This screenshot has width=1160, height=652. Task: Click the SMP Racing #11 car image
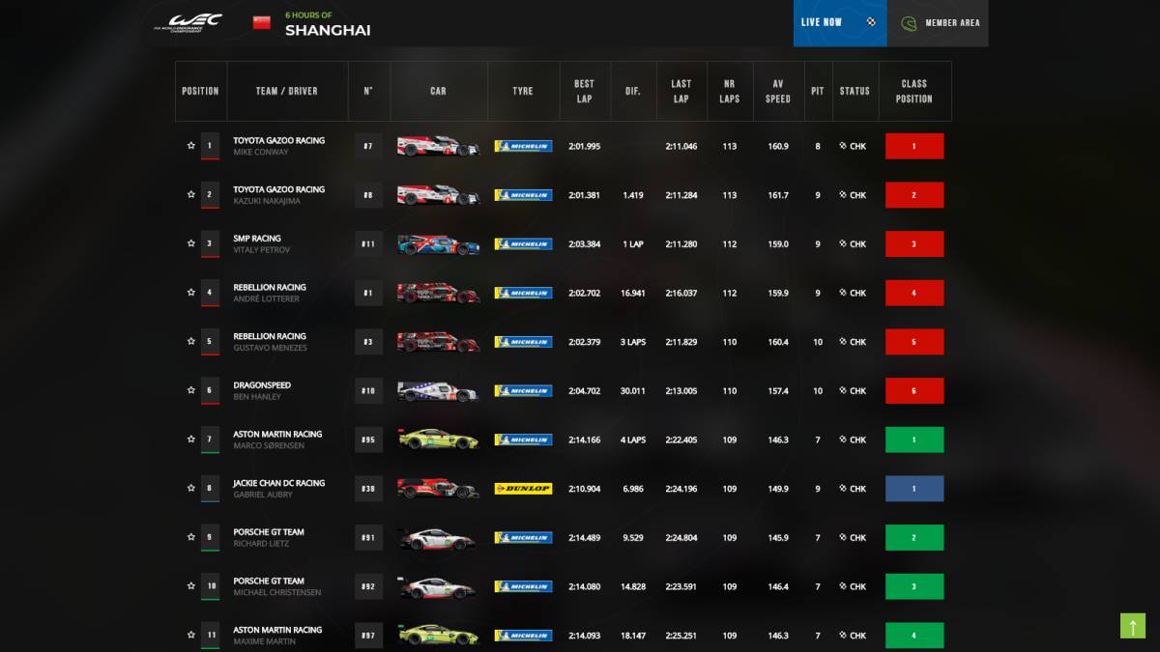click(x=438, y=244)
